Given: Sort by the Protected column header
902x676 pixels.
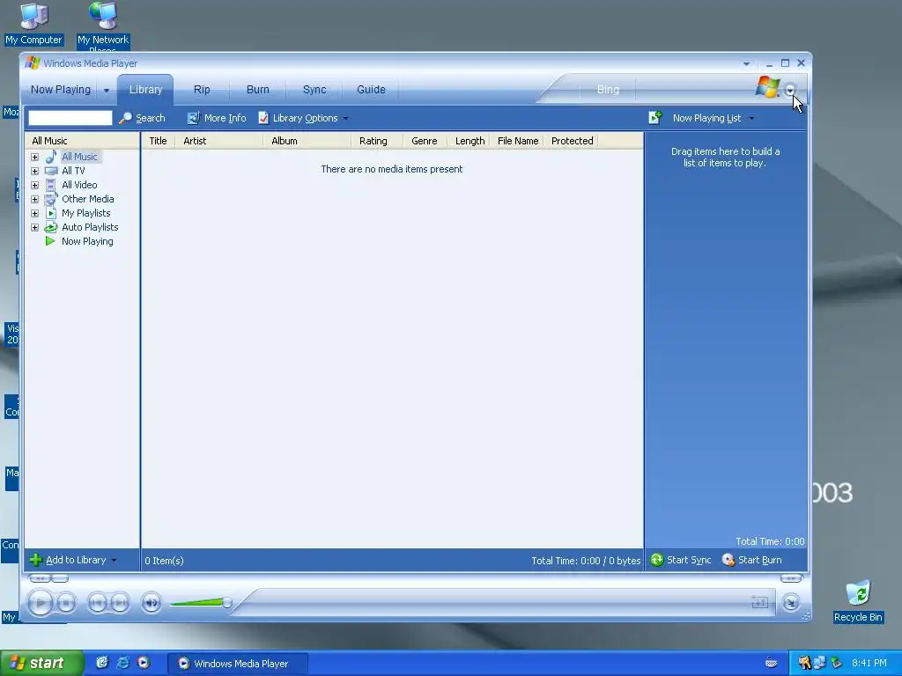Looking at the screenshot, I should pos(571,141).
